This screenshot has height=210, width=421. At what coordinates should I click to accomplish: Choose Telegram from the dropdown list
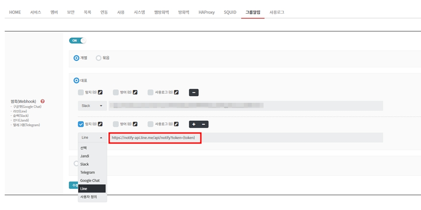pos(88,172)
